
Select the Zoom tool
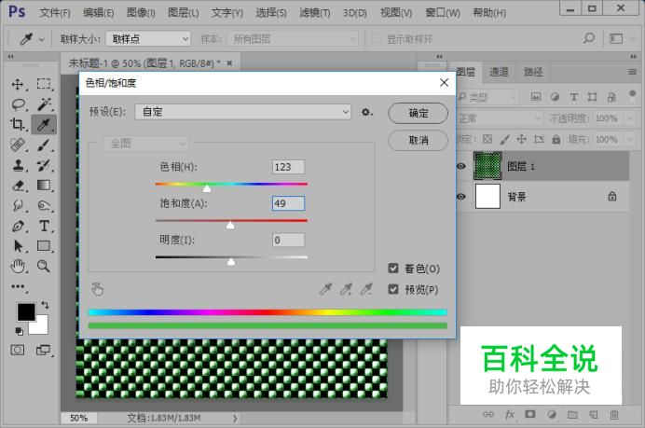click(43, 267)
